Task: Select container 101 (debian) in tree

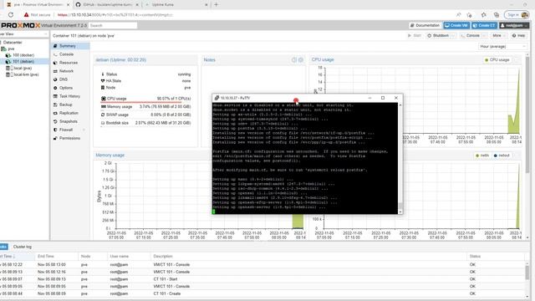Action: point(23,61)
